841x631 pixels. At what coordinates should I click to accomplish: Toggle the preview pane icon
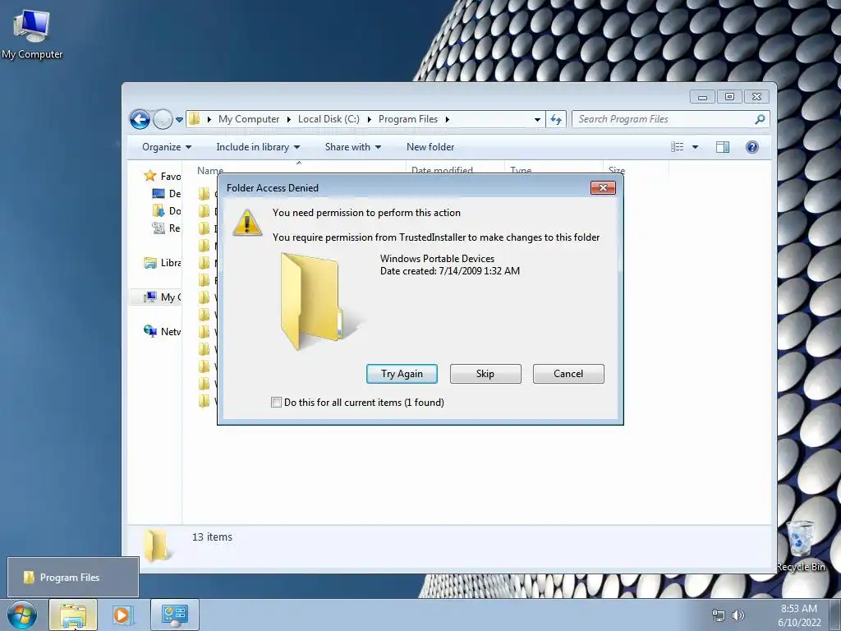[x=723, y=147]
